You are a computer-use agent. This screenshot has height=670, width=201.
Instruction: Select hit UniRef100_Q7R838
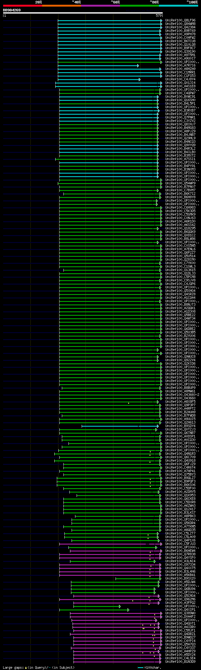coord(180,554)
